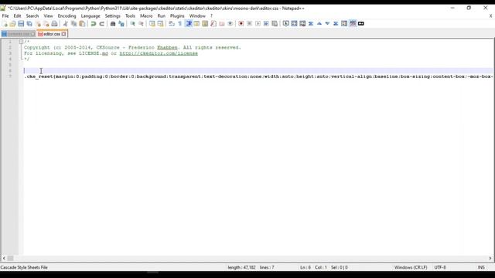Toggle Show All Characters pilcrow icon
The image size is (495, 278).
pyautogui.click(x=180, y=24)
